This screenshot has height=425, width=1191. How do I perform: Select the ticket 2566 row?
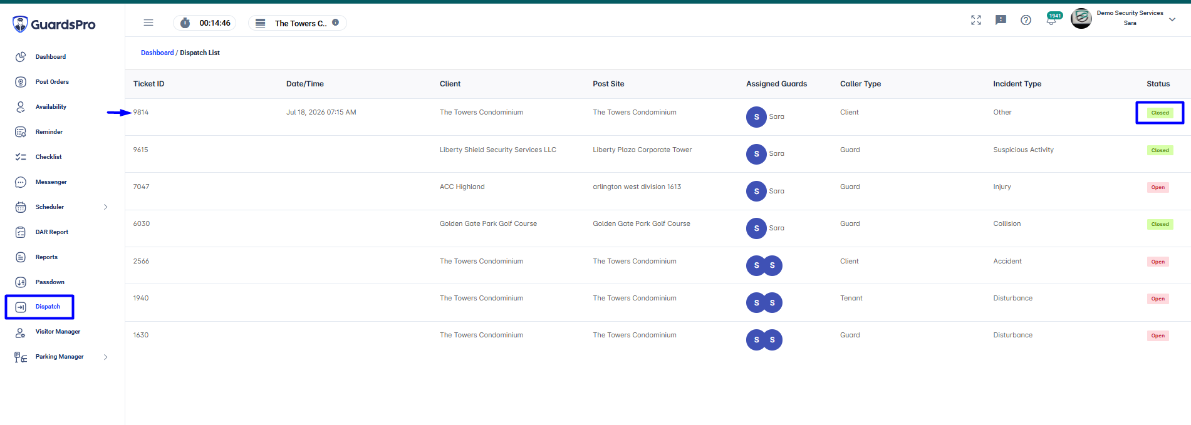click(658, 265)
